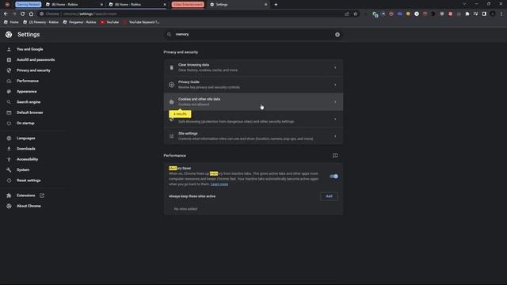
Task: Clear the settings search field
Action: tap(337, 35)
